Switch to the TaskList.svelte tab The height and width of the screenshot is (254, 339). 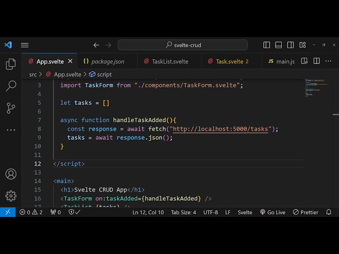(x=169, y=61)
